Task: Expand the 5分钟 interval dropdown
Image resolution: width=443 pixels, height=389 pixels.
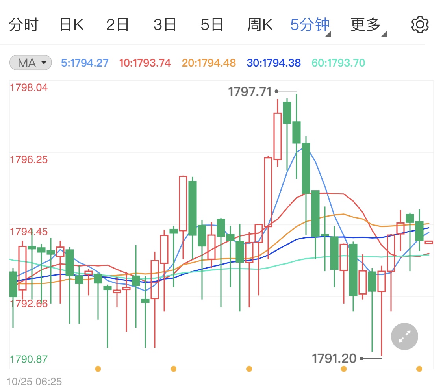Action: (311, 26)
